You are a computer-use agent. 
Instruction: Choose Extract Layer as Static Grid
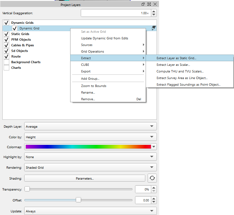tap(176, 58)
